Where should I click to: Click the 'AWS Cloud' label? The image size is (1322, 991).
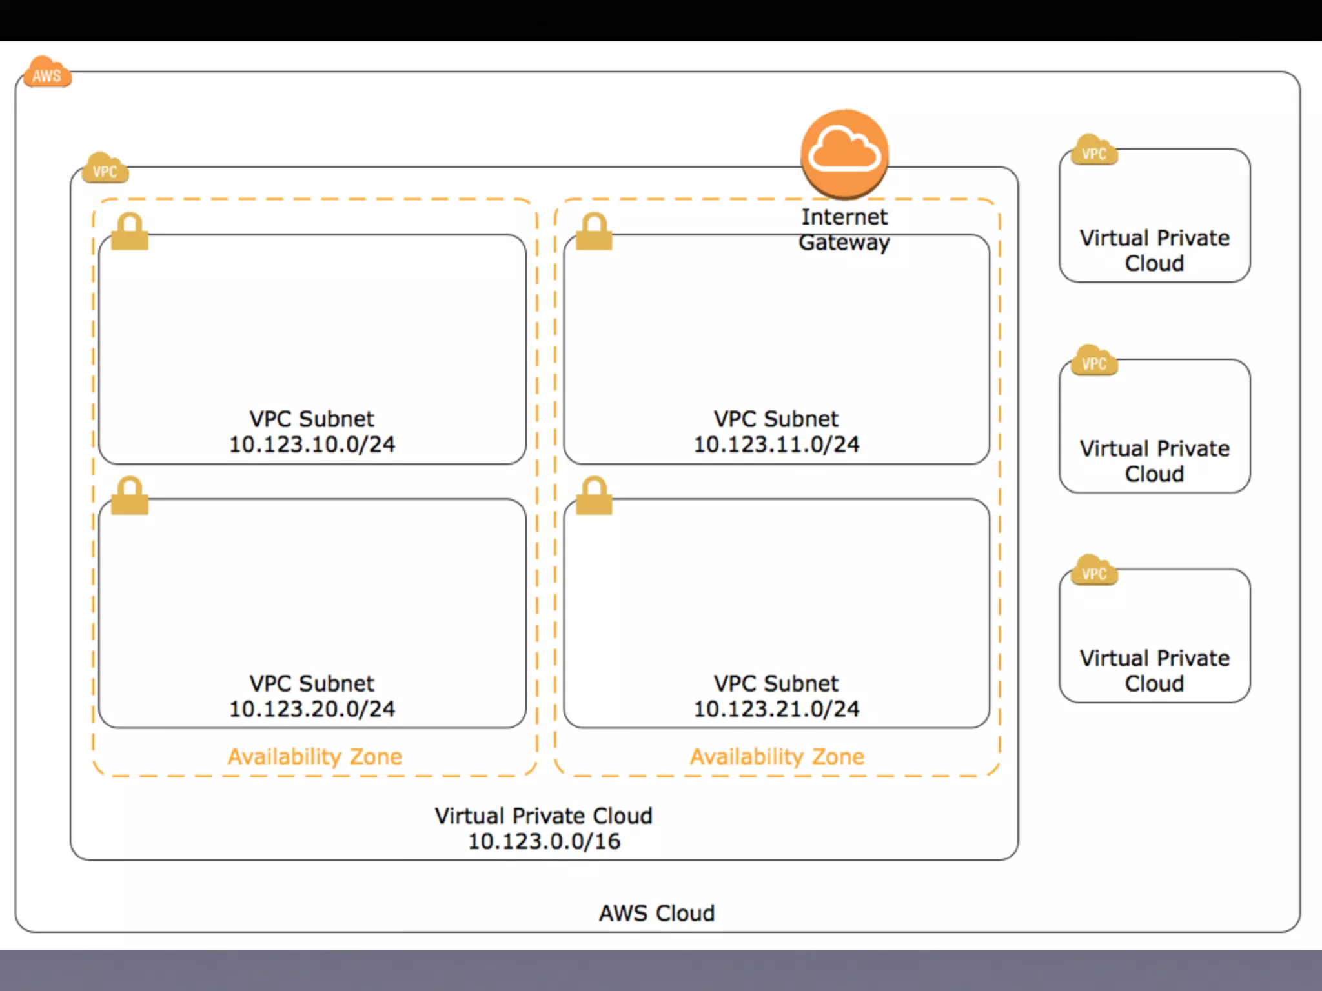(x=656, y=913)
